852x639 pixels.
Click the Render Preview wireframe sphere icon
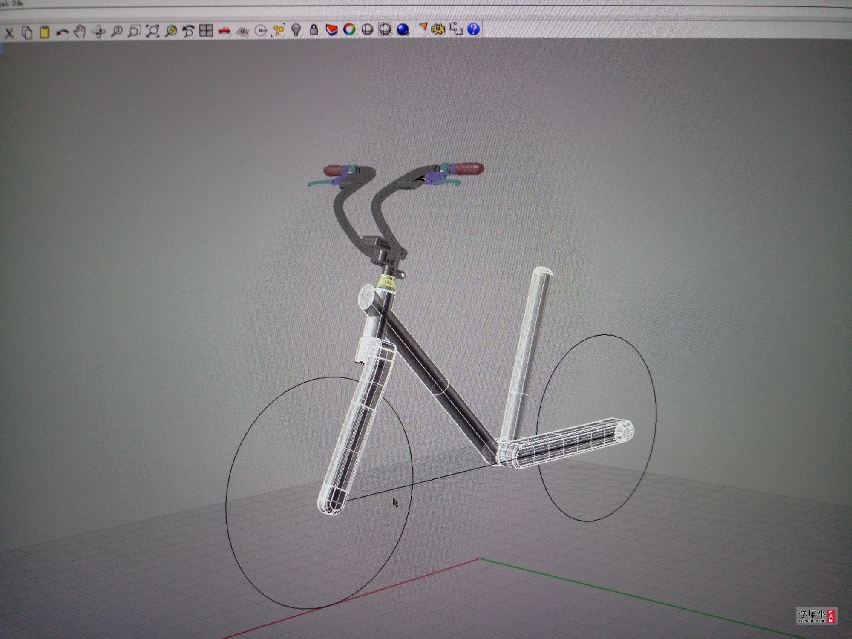385,29
